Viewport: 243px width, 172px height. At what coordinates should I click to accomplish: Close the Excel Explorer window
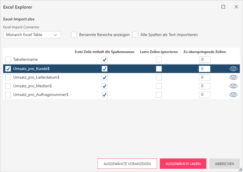click(x=236, y=7)
